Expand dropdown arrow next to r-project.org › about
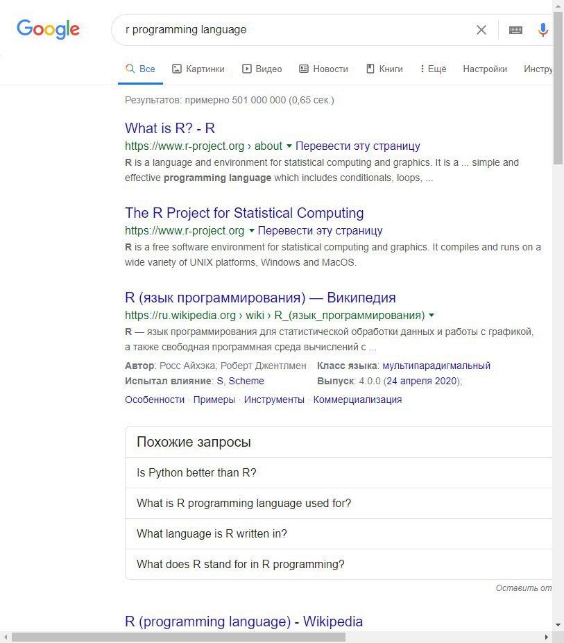The width and height of the screenshot is (564, 643). point(289,146)
